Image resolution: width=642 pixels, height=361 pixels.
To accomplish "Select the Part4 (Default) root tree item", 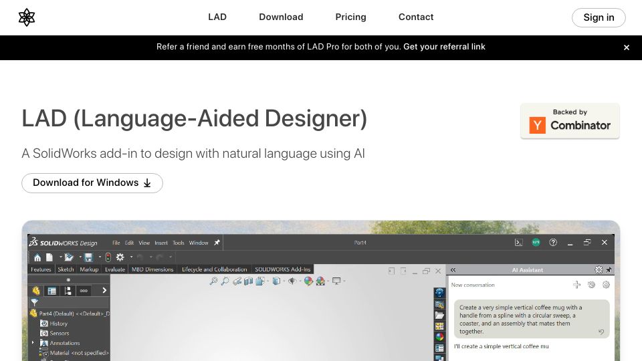I will pos(70,314).
